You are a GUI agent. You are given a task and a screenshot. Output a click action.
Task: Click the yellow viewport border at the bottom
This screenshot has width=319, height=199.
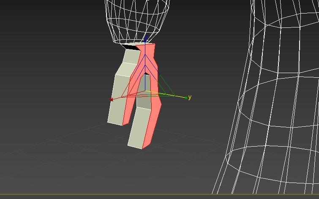point(159,195)
